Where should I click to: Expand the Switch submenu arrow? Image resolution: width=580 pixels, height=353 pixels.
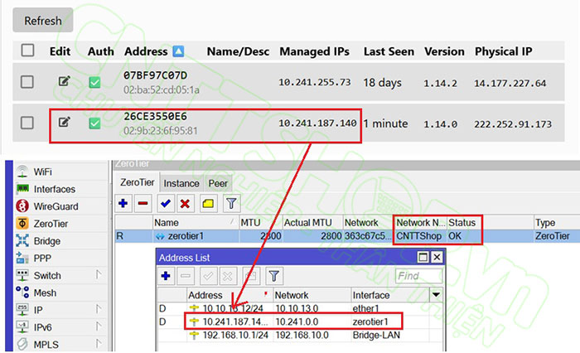(99, 274)
